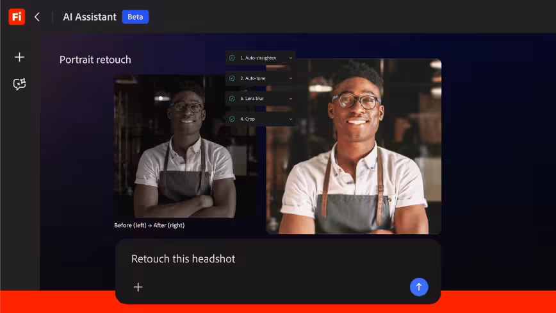Click the 'Before (left) → After (right)' caption
This screenshot has width=556, height=313.
[149, 225]
